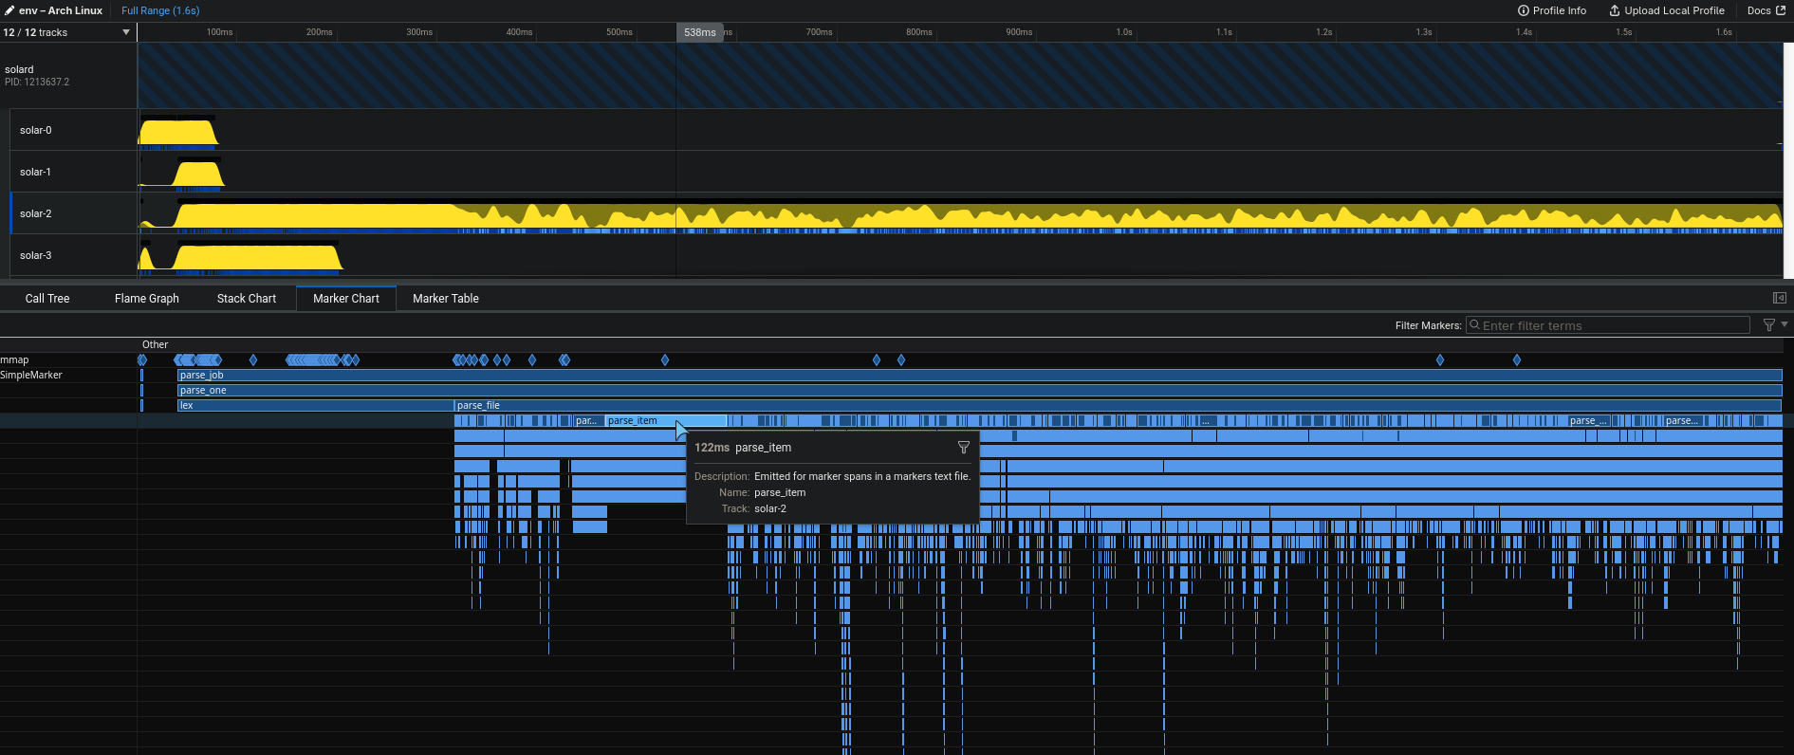Image resolution: width=1794 pixels, height=755 pixels.
Task: Switch to the Marker Table tab
Action: point(446,298)
